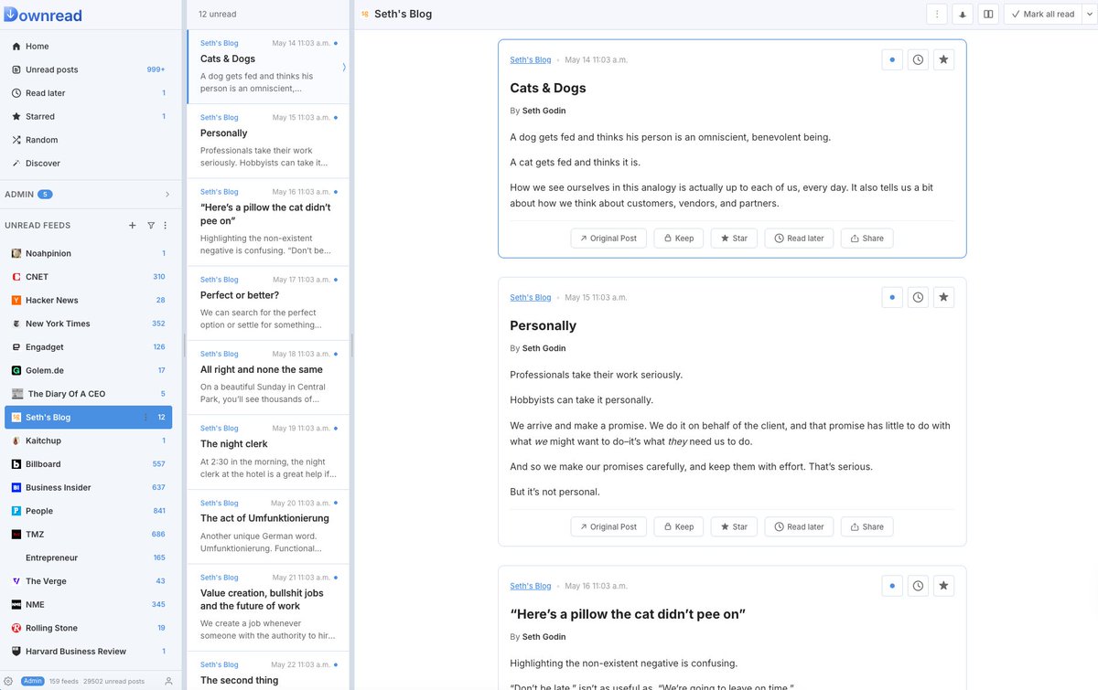Click the star icon atop the pillow article

(944, 586)
